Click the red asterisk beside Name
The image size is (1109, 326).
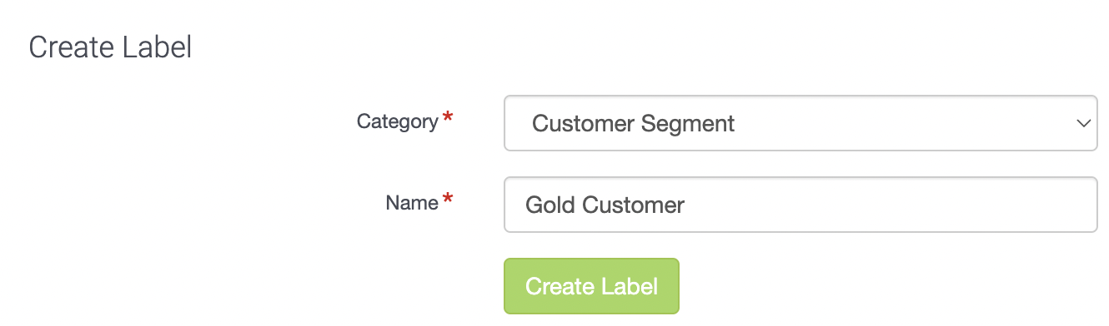click(448, 200)
